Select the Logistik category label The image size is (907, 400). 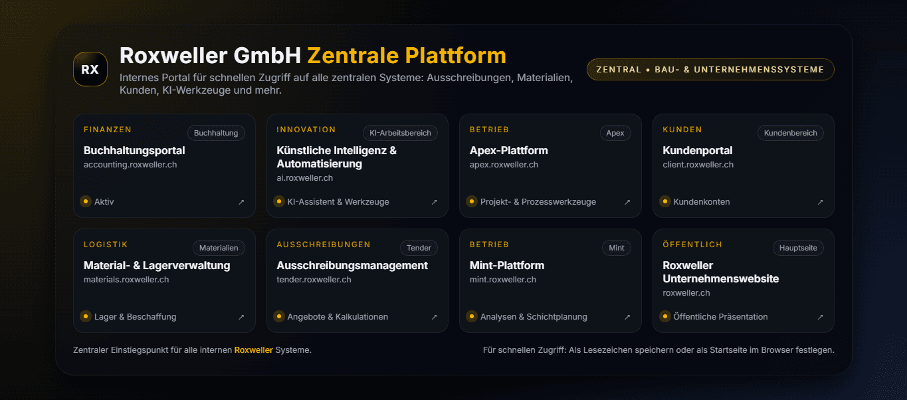(105, 244)
